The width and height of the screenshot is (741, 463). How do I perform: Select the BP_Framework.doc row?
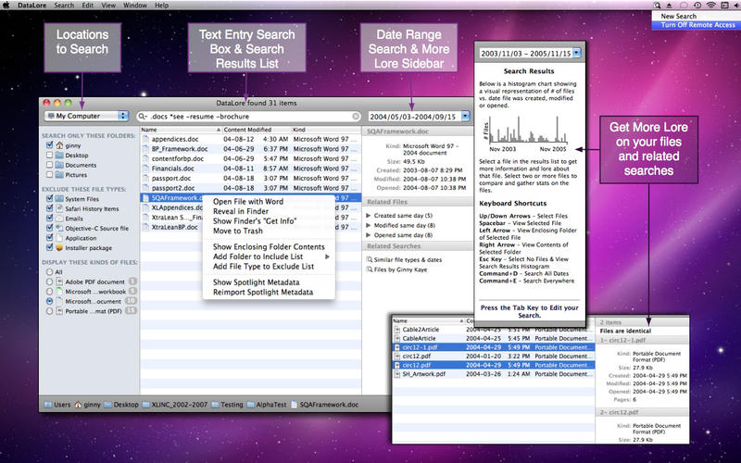coord(250,149)
